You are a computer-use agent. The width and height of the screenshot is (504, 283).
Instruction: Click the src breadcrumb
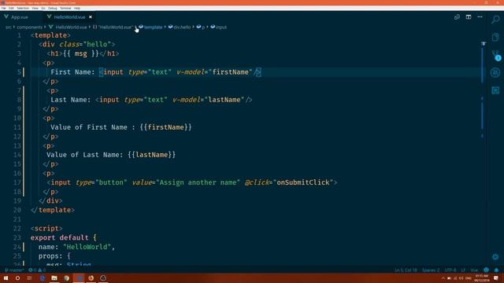pyautogui.click(x=9, y=28)
